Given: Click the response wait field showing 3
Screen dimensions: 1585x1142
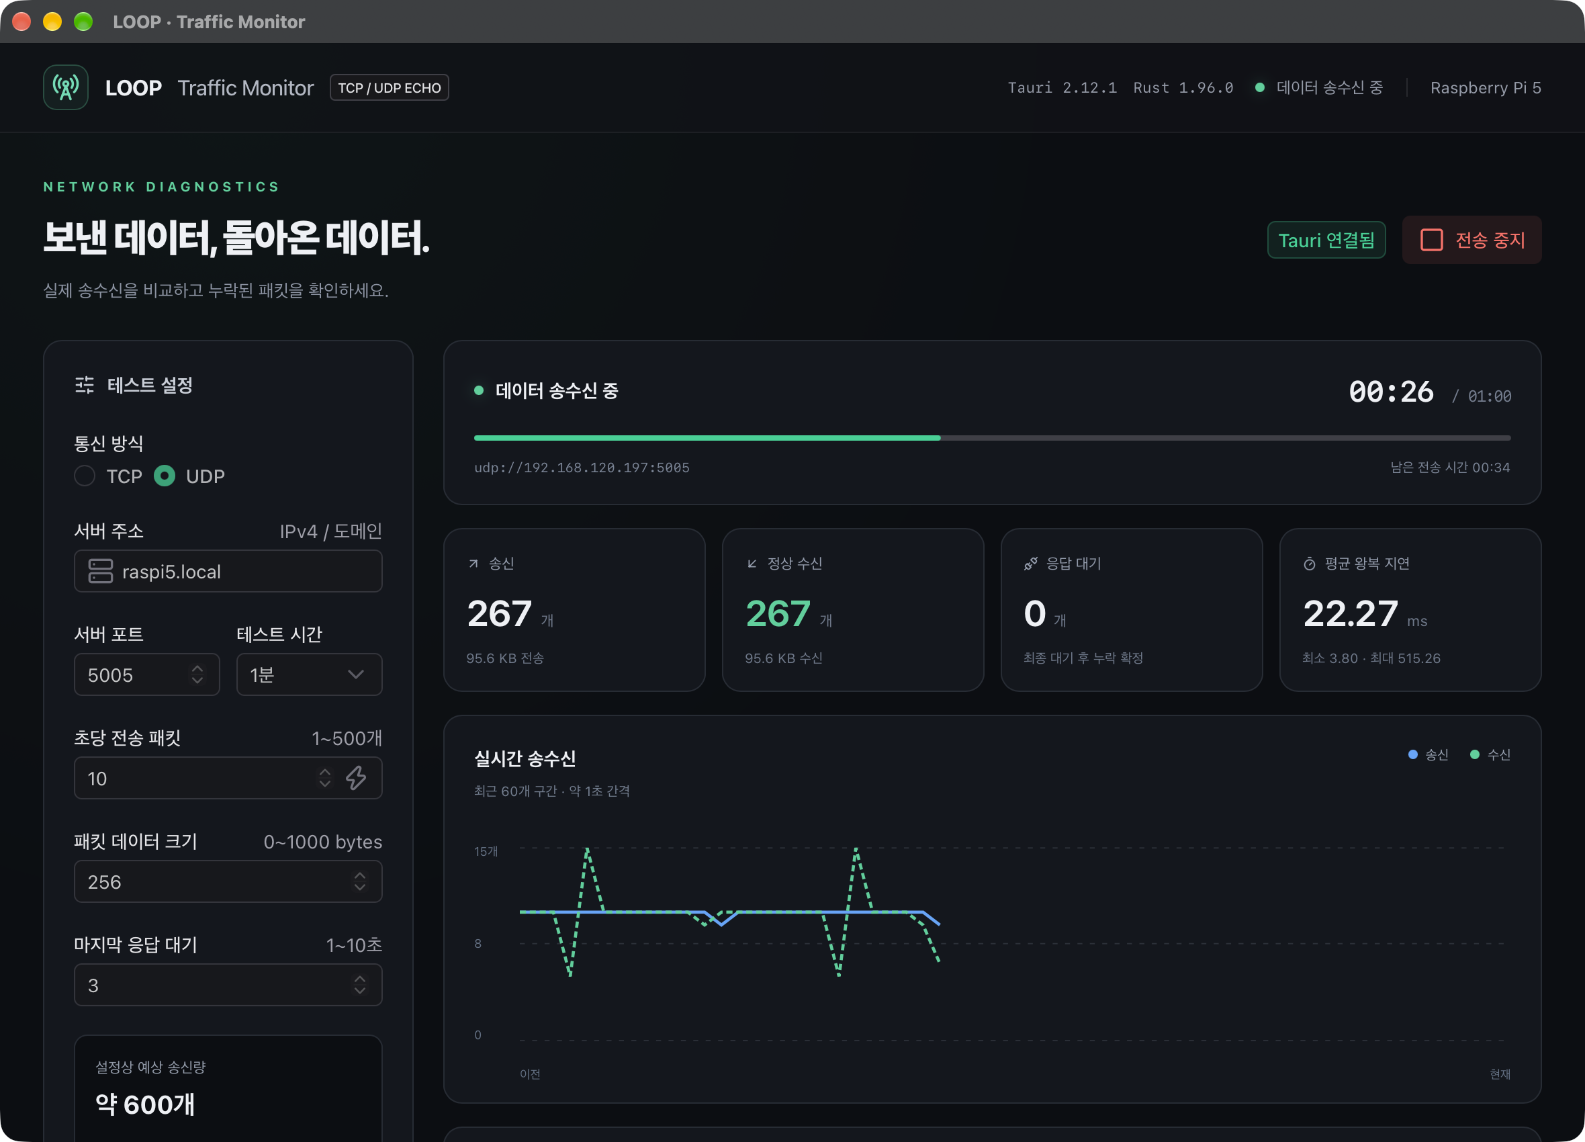Looking at the screenshot, I should pyautogui.click(x=228, y=985).
